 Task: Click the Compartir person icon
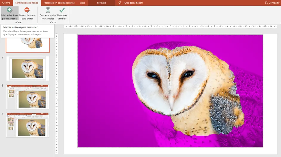pos(266,3)
